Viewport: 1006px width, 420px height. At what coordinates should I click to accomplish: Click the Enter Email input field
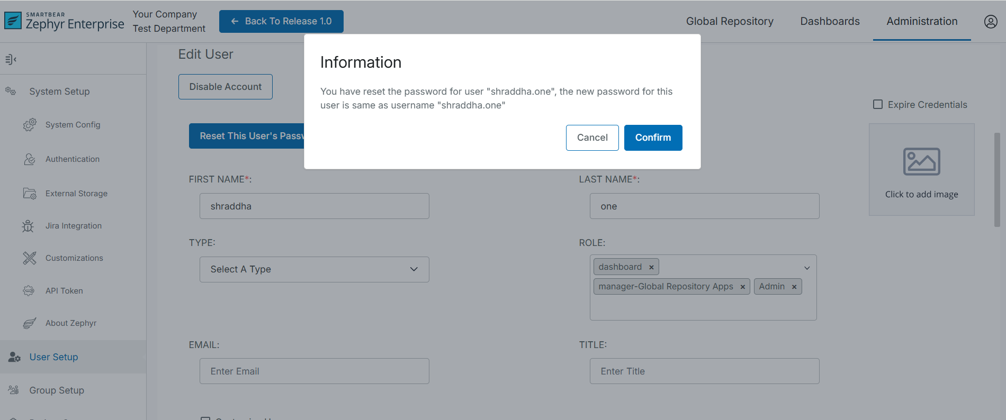pyautogui.click(x=314, y=371)
